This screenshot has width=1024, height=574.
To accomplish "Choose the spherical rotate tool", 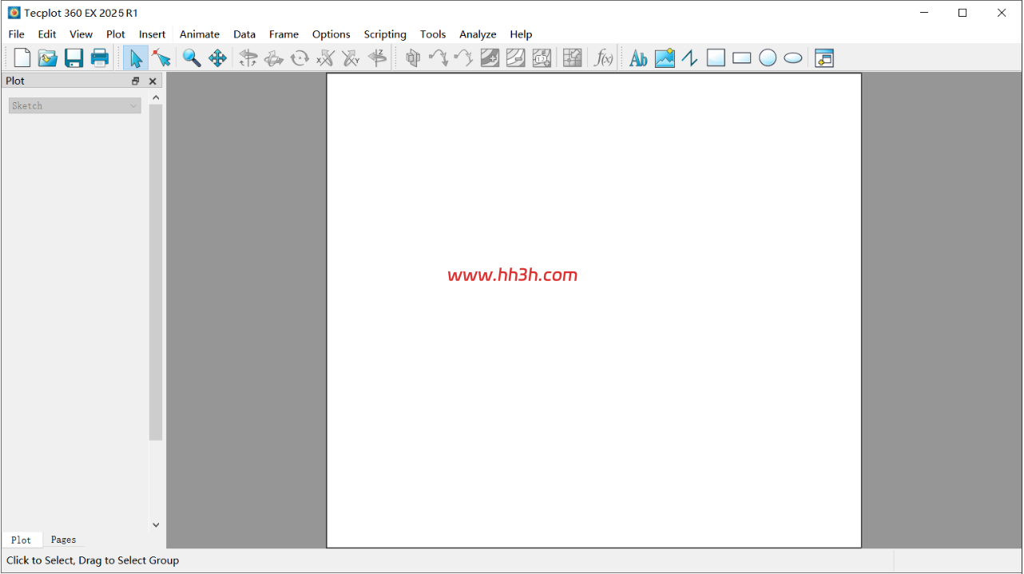I will point(248,57).
